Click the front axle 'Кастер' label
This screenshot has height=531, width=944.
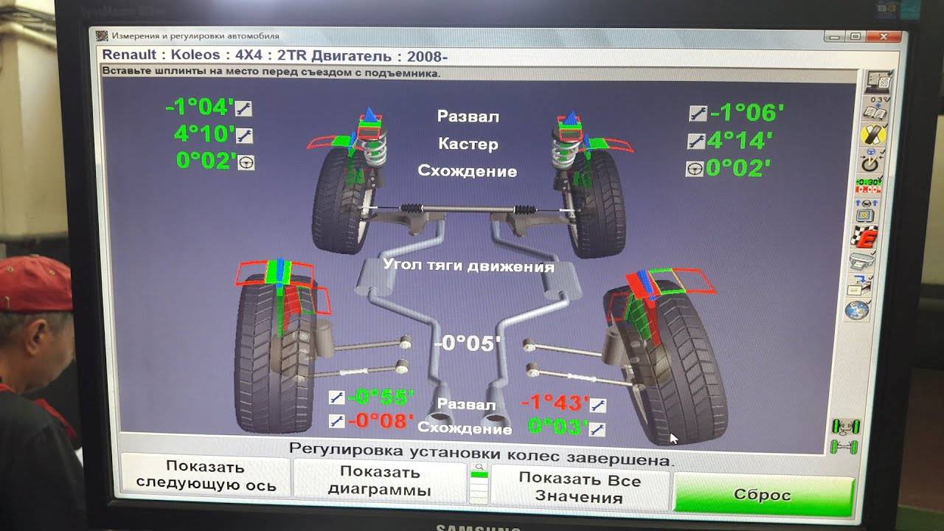point(468,144)
